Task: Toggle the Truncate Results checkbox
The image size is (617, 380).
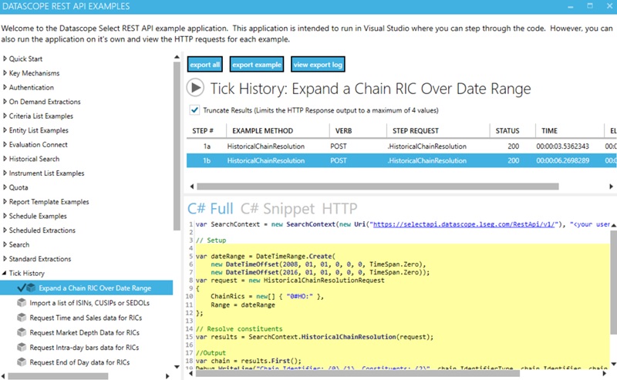Action: pyautogui.click(x=194, y=109)
